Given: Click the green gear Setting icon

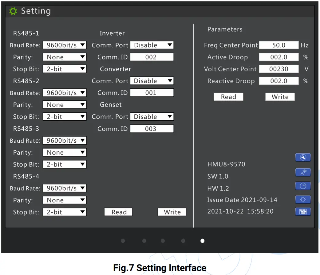Looking at the screenshot, I should tap(13, 11).
